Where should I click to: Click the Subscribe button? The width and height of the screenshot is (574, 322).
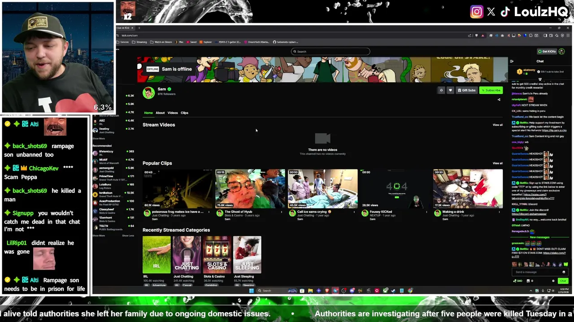(x=491, y=90)
